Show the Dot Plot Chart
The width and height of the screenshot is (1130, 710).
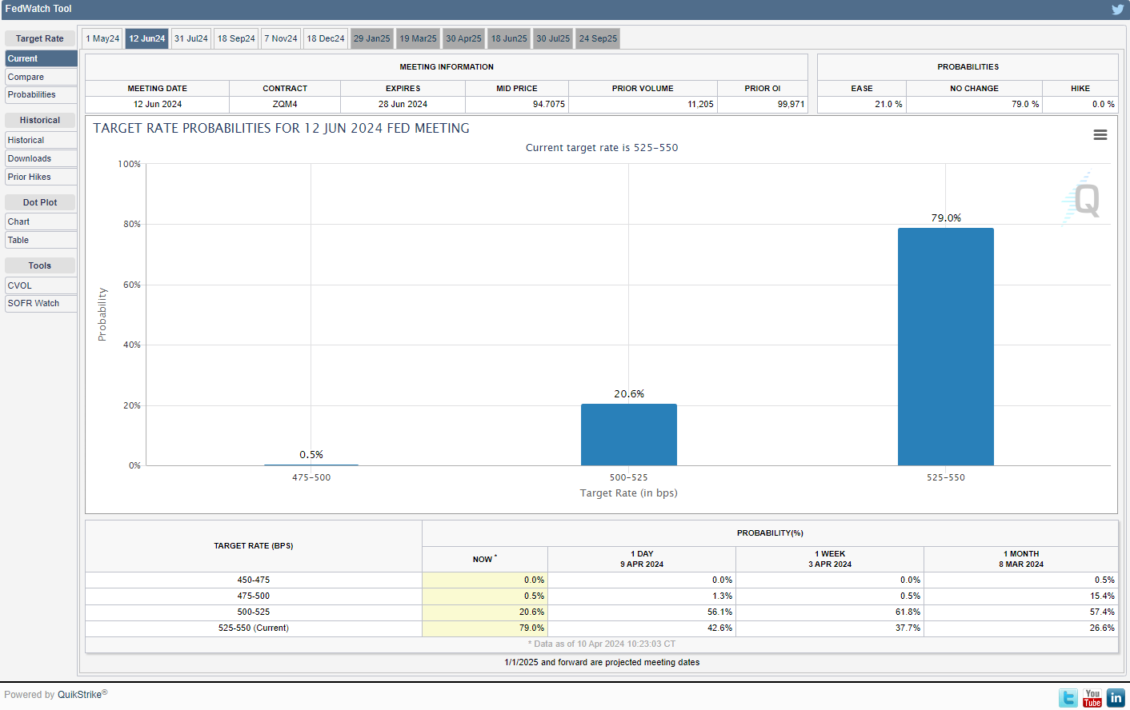point(41,222)
